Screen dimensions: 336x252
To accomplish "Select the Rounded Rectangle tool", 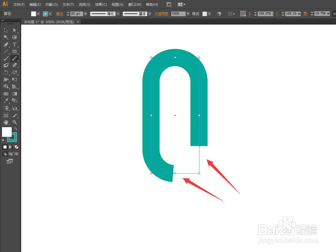I will (14, 51).
